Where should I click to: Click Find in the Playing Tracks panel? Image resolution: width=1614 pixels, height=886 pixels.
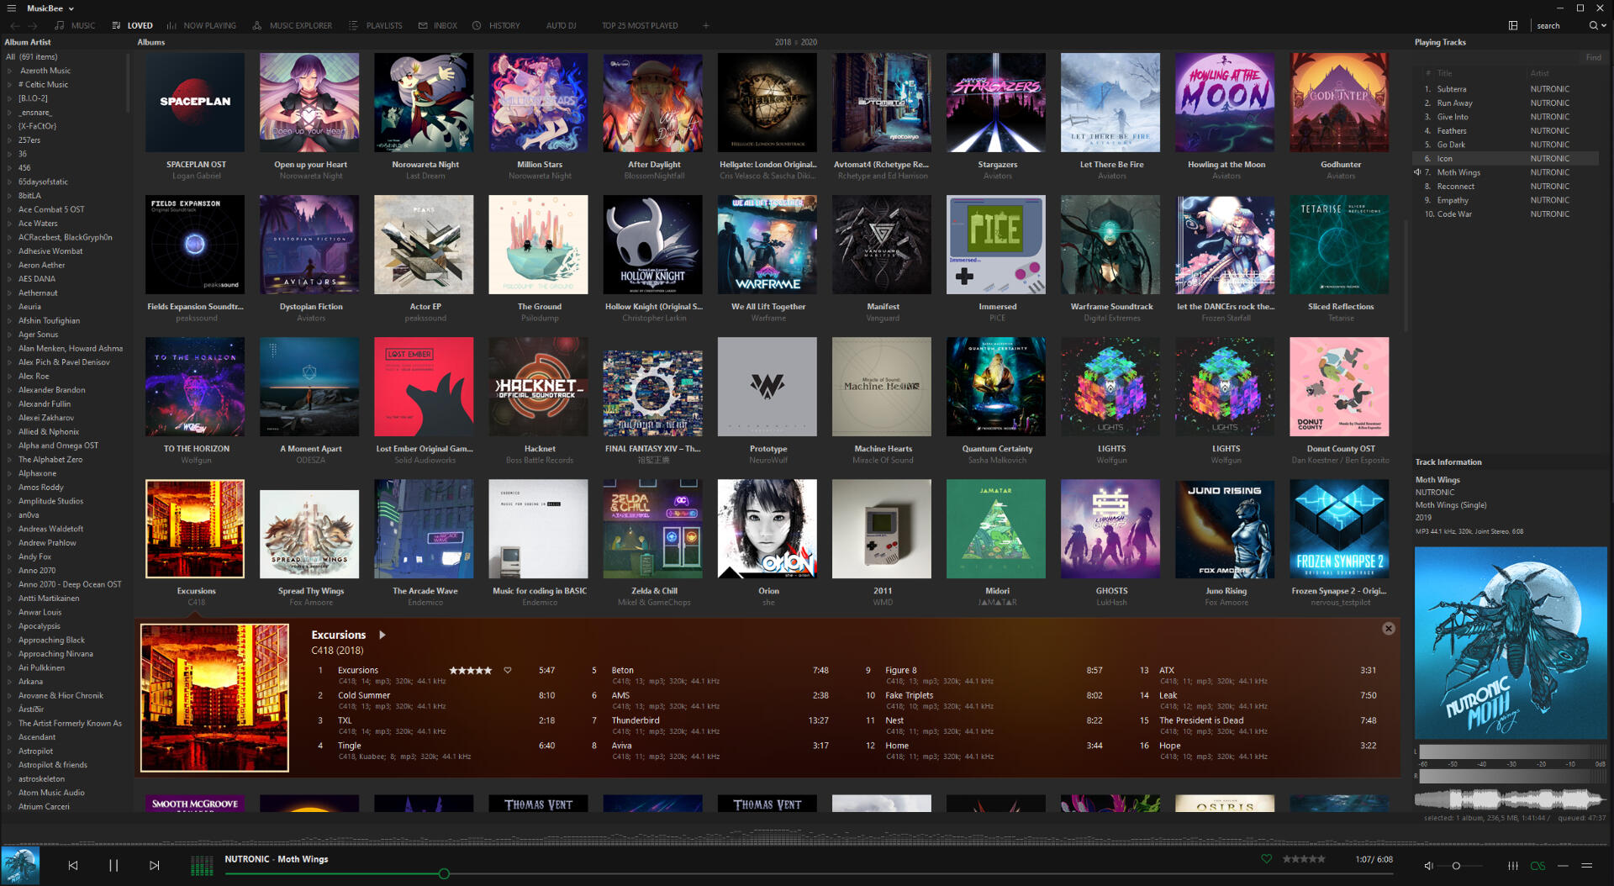pos(1594,57)
